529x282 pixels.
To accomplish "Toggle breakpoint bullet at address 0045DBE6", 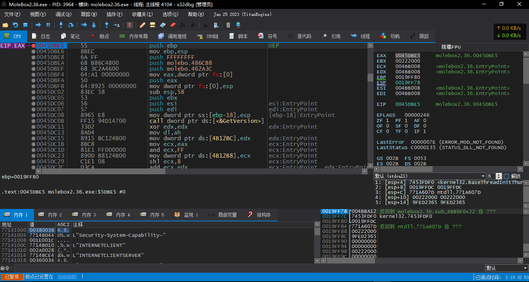I will coord(34,51).
